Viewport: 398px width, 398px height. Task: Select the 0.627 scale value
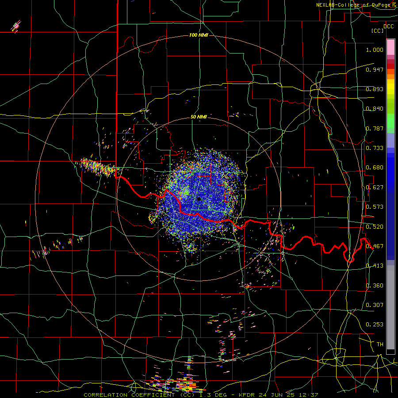coord(375,188)
